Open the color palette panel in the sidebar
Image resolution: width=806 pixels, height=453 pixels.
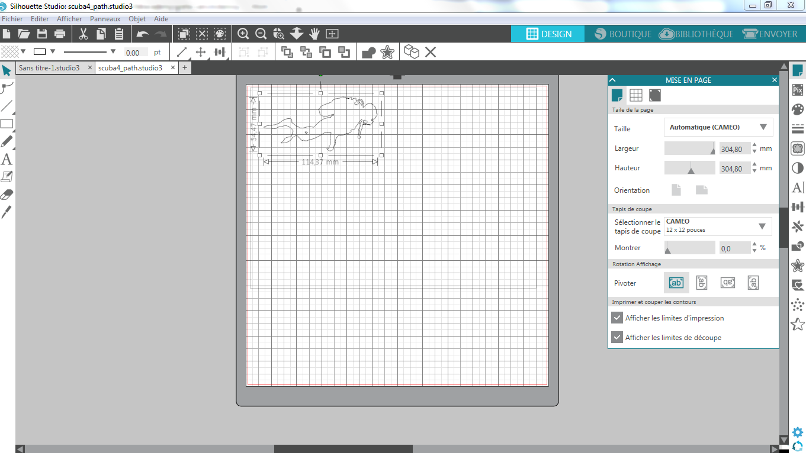798,109
